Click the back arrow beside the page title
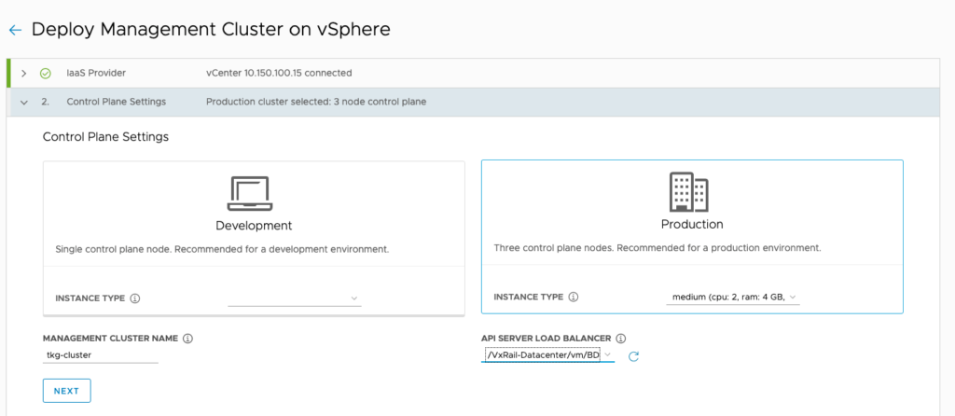The height and width of the screenshot is (416, 955). pos(15,30)
